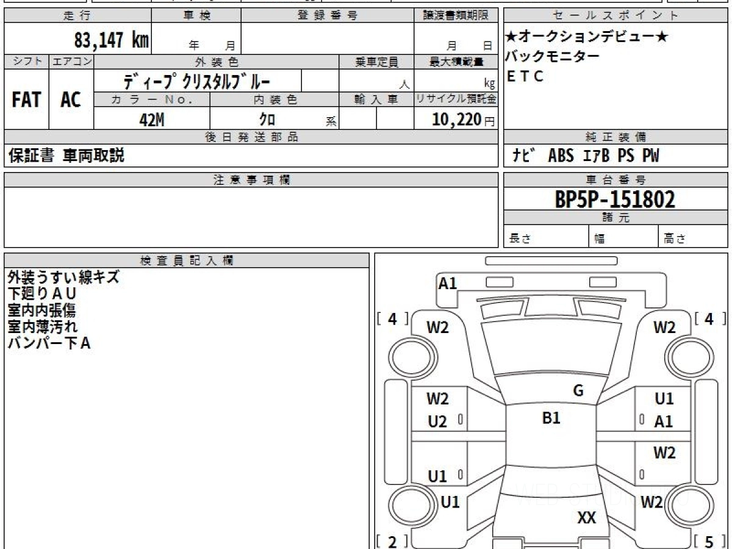
Task: Click the ディープクリスタルブルー exterior color
Action: (x=196, y=81)
